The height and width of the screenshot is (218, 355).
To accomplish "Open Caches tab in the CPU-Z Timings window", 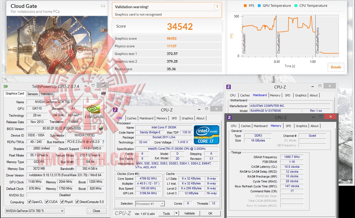I will coord(246,126).
